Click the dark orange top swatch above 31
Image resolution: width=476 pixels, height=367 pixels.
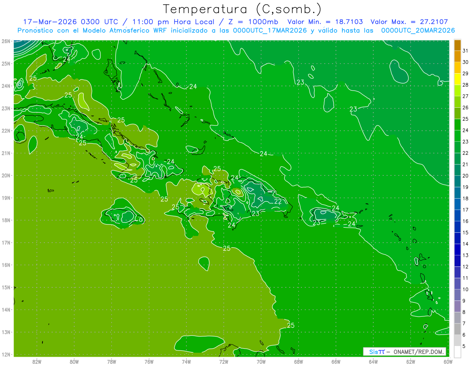coord(457,45)
